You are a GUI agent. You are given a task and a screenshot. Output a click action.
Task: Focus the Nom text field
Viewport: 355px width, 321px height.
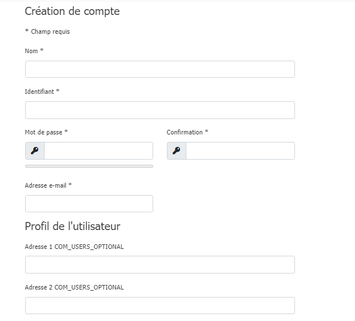(159, 69)
